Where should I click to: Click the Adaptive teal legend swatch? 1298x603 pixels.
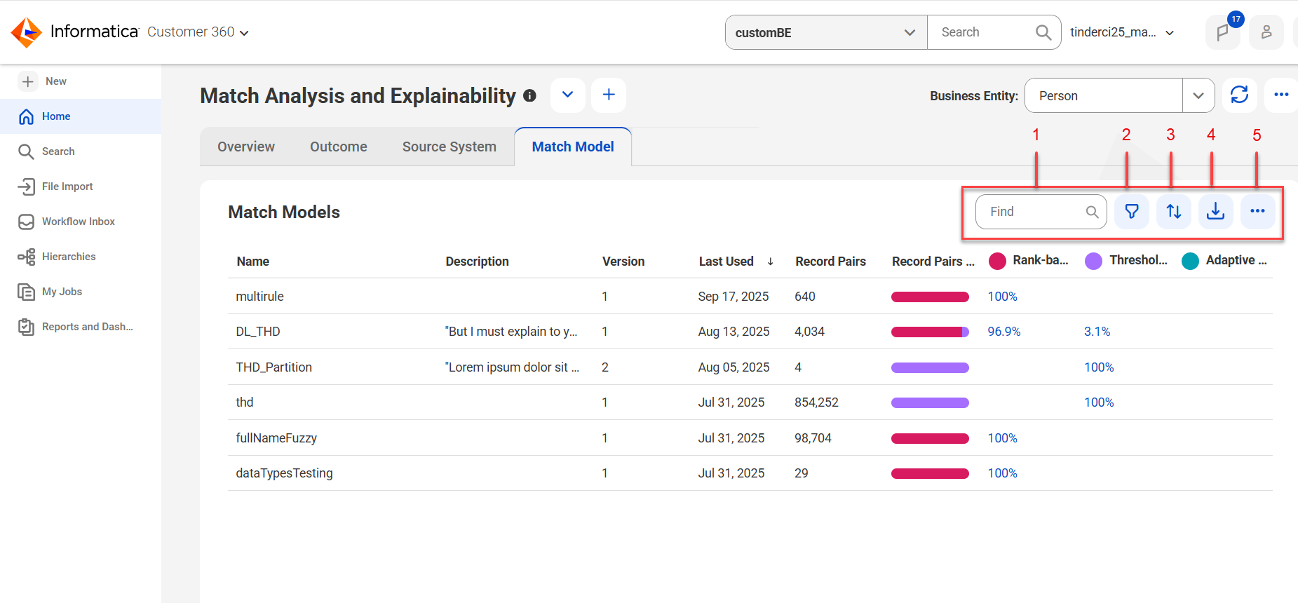point(1190,261)
